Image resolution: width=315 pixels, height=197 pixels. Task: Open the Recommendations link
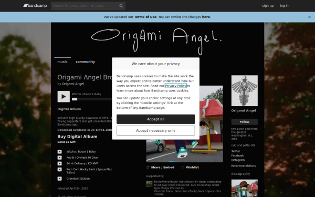pyautogui.click(x=244, y=166)
